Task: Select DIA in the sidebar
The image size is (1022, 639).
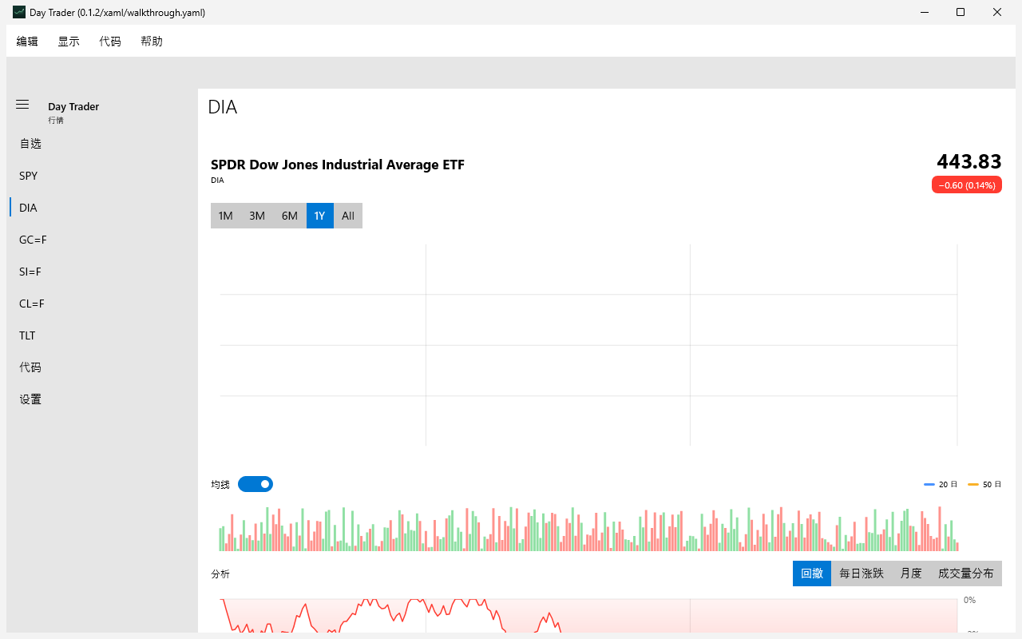Action: pos(102,208)
